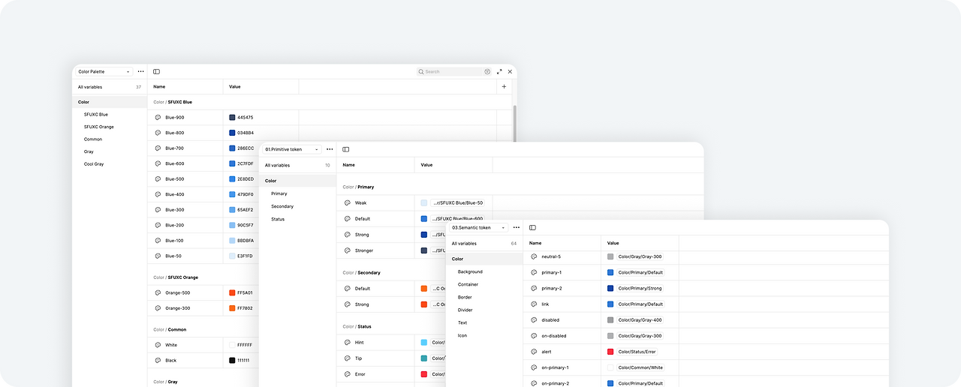Toggle sidebar icon in Primitive token window
961x387 pixels.
click(345, 149)
